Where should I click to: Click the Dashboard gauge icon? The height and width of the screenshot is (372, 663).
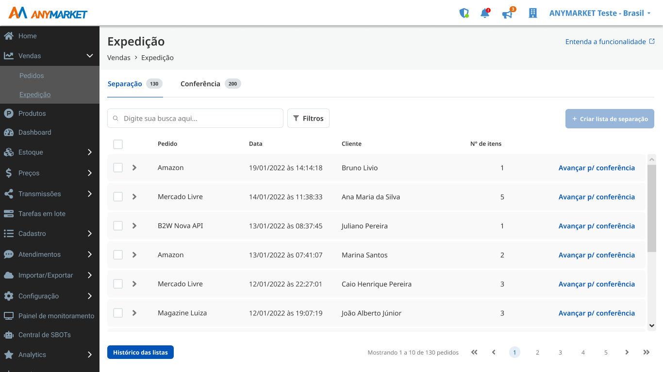(x=8, y=132)
